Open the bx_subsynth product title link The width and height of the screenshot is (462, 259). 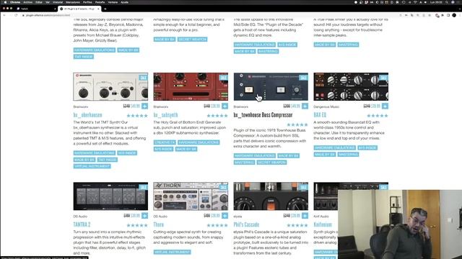tap(165, 115)
